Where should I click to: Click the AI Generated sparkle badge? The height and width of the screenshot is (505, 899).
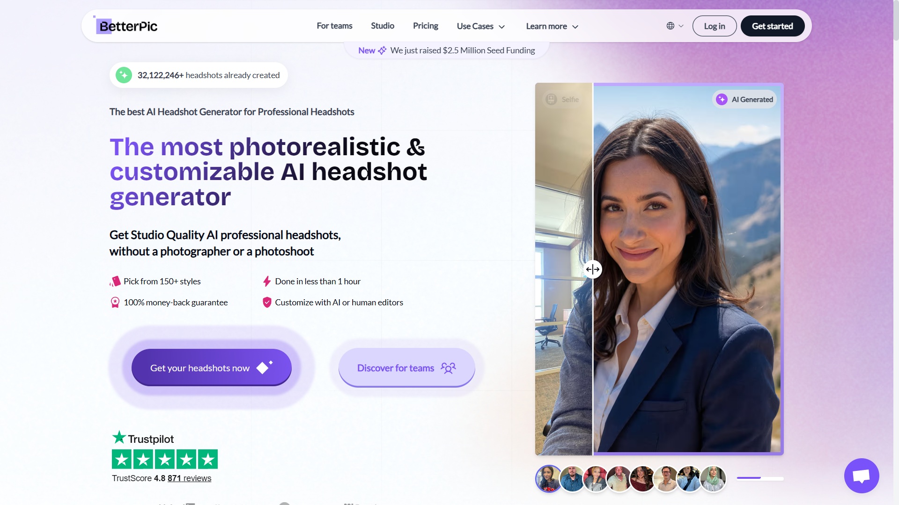tap(722, 100)
